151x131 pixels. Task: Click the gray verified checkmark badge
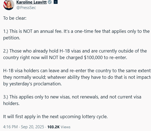[x=50, y=2]
